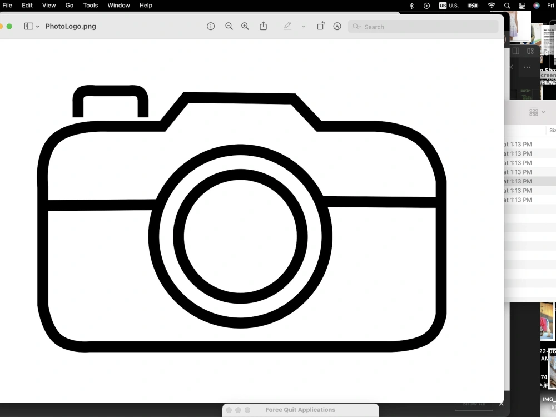
Task: Select the Highlight pen tool
Action: pyautogui.click(x=287, y=26)
